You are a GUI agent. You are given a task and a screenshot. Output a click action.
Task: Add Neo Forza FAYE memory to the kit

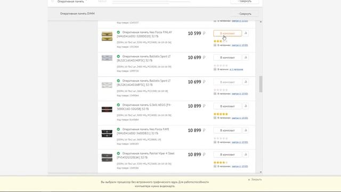point(228,130)
